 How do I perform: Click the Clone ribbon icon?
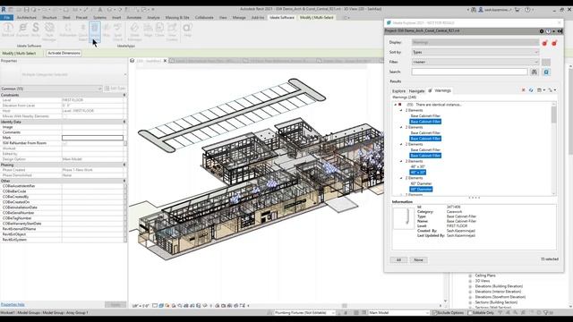point(159,30)
